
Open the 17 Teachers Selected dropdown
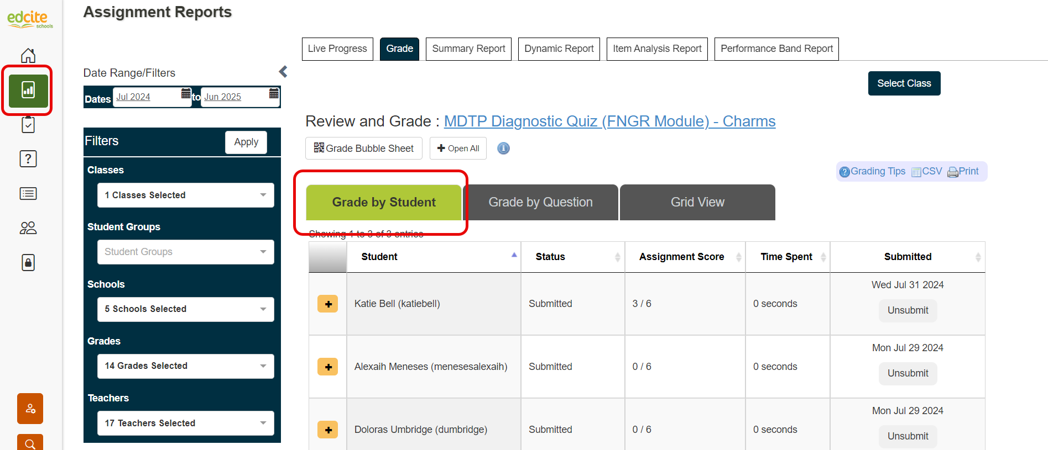tap(186, 423)
